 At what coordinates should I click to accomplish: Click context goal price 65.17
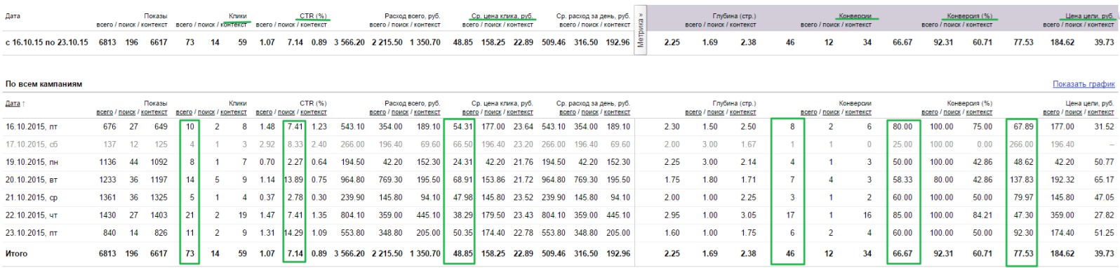pos(1104,180)
